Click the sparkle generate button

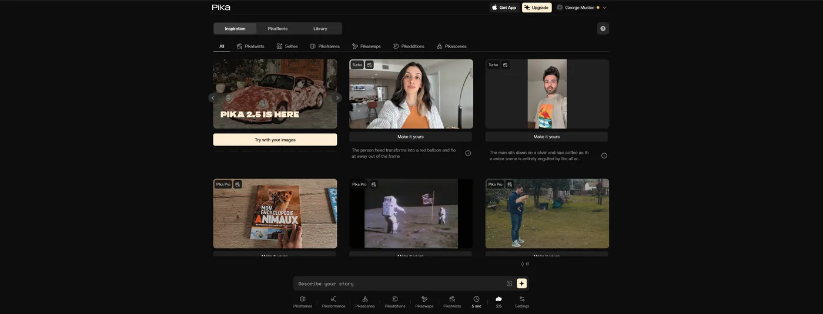click(x=521, y=283)
